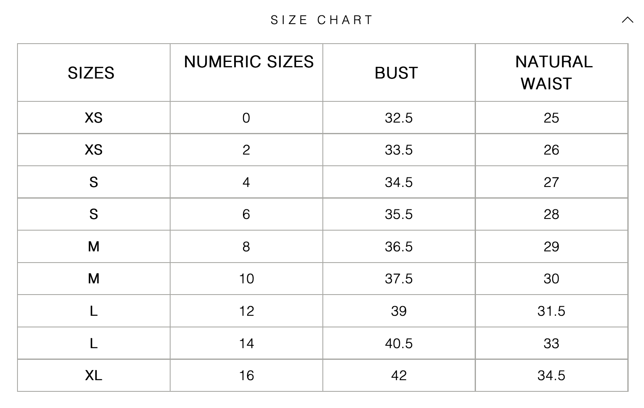Select numeric size 10 cell
644x408 pixels.
pos(246,279)
